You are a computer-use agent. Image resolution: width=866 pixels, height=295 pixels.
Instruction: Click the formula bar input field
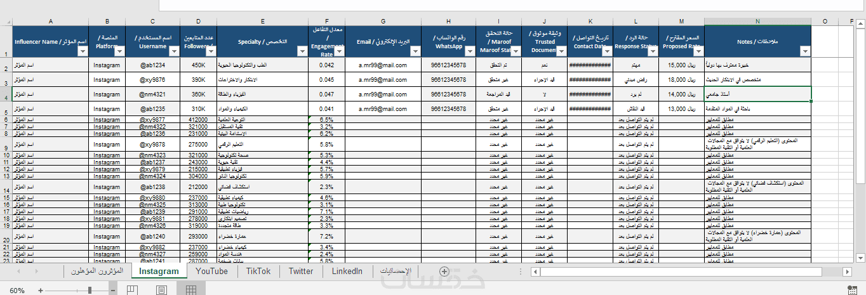tap(512, 6)
